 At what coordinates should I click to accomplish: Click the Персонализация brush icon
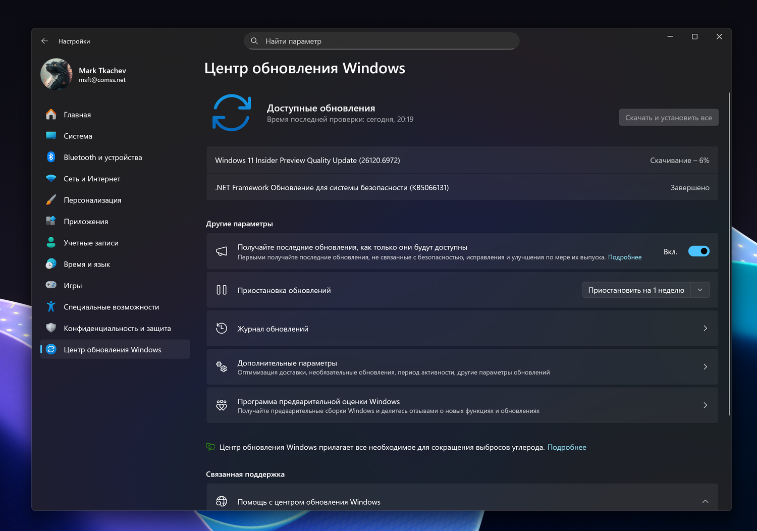[51, 200]
